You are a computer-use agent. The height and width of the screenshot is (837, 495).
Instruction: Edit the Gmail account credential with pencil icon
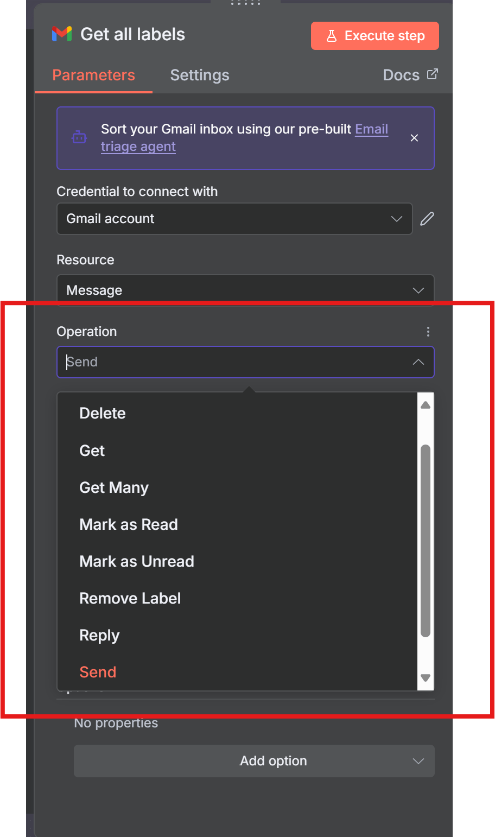point(427,219)
